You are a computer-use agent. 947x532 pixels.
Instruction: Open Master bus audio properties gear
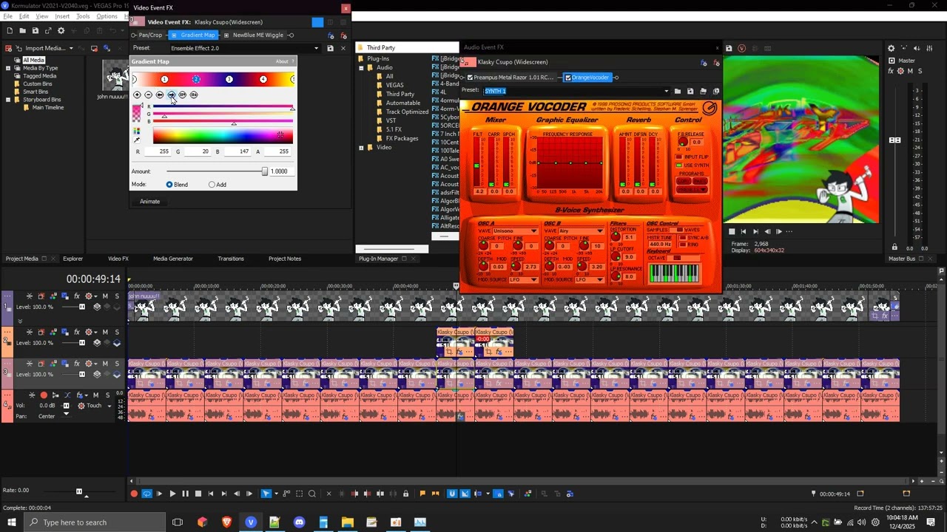tap(891, 48)
